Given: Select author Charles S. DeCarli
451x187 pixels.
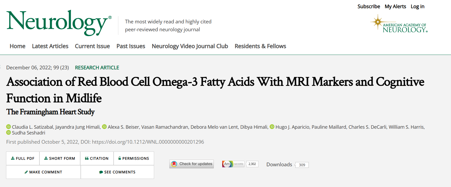Looking at the screenshot, I should click(x=367, y=127).
